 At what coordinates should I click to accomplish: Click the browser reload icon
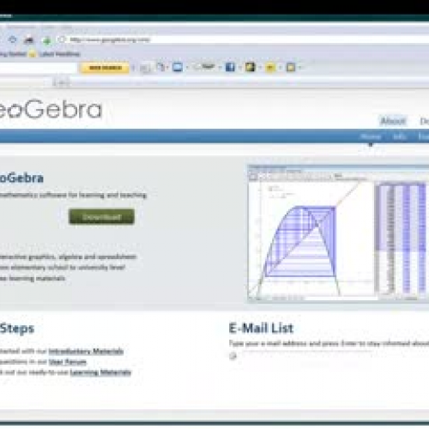point(13,39)
